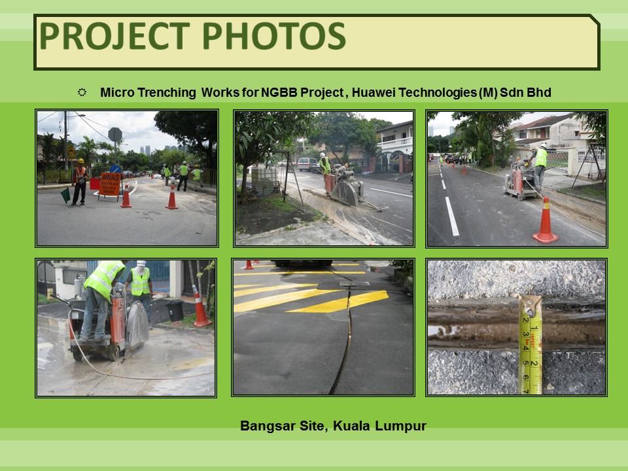Click the circular saw blade in top-middle photo
This screenshot has width=628, height=471.
tap(345, 194)
